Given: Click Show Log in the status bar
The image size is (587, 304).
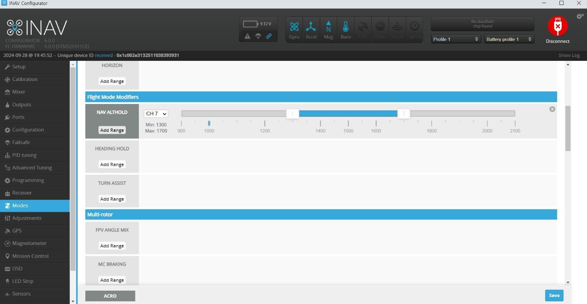Looking at the screenshot, I should click(x=569, y=55).
